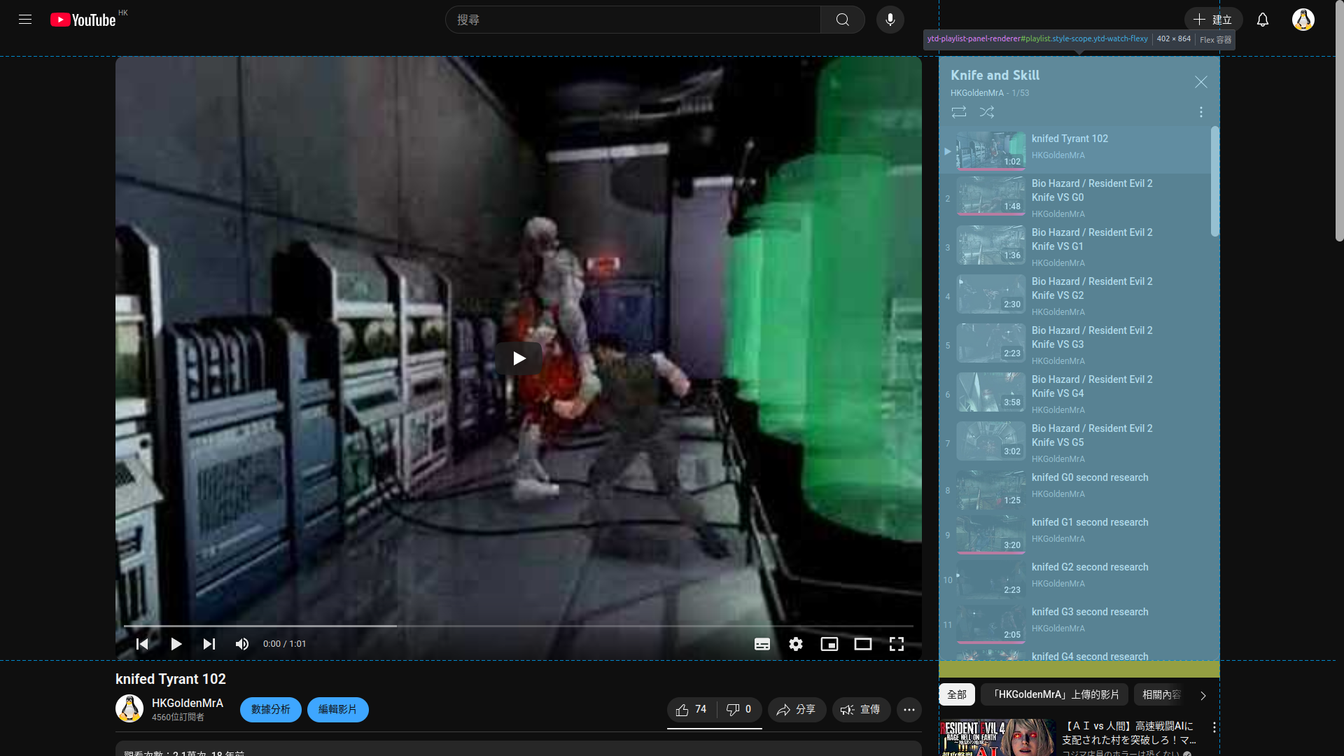Focus the search (搜尋) input field
The height and width of the screenshot is (756, 1344).
point(633,20)
